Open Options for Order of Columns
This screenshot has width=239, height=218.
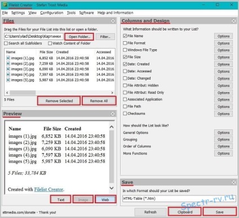(x=223, y=146)
